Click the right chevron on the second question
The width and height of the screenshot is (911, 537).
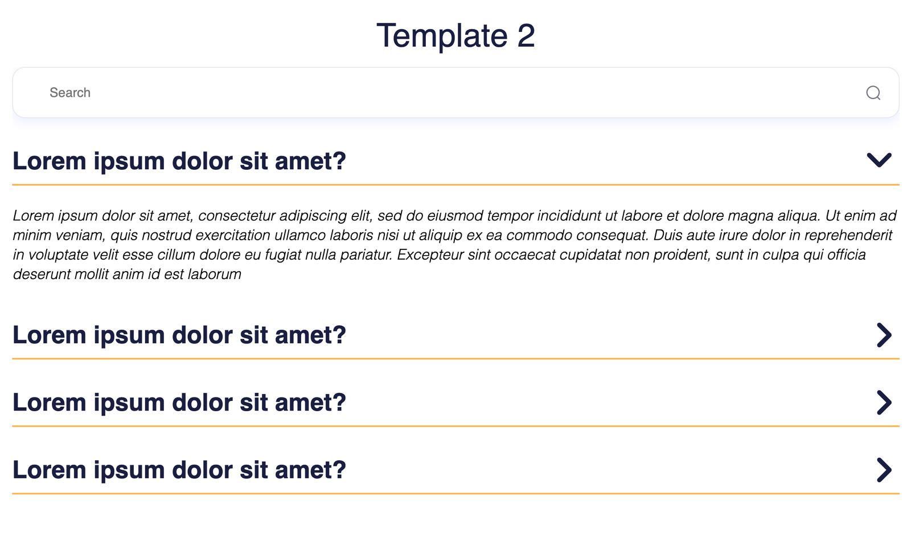(x=883, y=335)
